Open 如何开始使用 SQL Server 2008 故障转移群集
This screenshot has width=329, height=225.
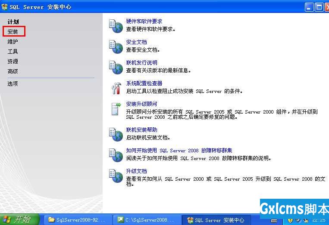pos(179,151)
